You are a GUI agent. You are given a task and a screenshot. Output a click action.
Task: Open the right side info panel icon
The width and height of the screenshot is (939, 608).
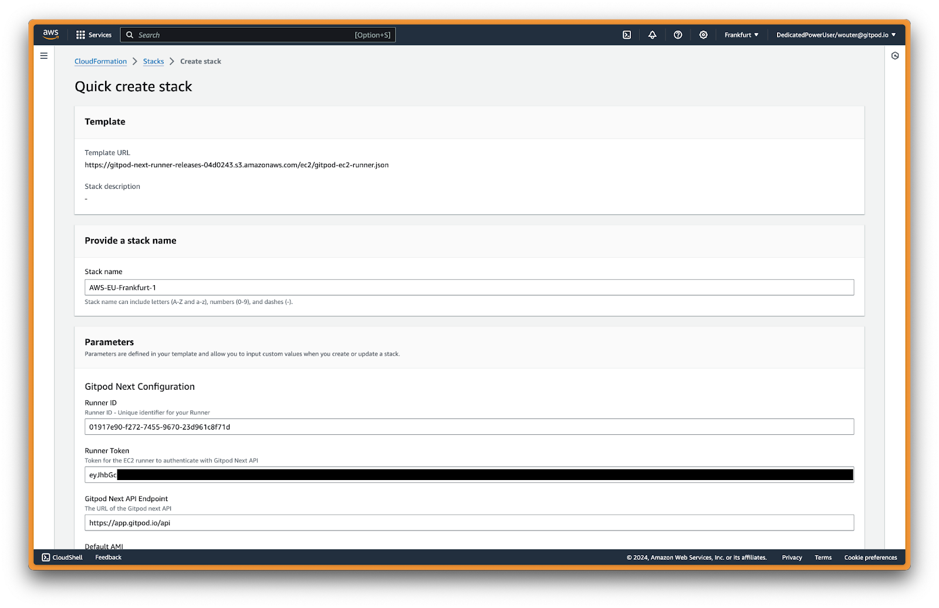point(895,56)
